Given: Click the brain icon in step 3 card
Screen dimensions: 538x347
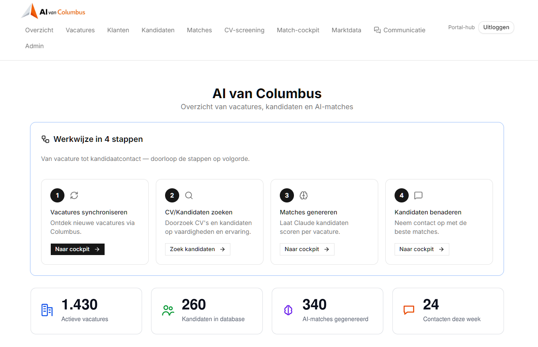Looking at the screenshot, I should [x=304, y=195].
